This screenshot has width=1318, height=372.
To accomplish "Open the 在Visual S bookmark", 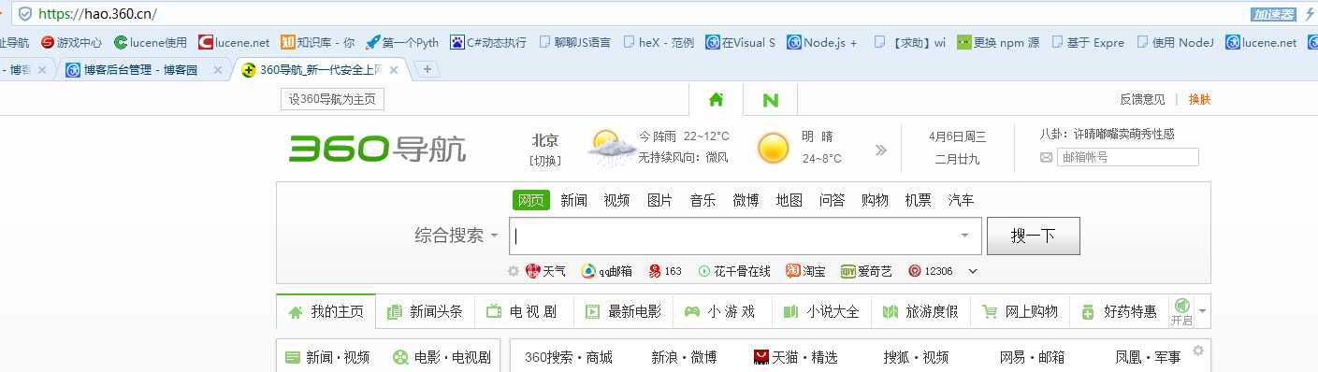I will (740, 42).
